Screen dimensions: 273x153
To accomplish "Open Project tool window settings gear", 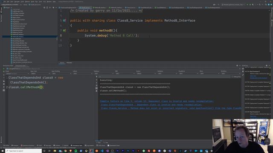I will pos(53,8).
